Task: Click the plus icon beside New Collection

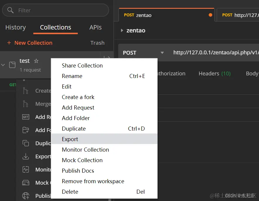Action: [x=9, y=43]
